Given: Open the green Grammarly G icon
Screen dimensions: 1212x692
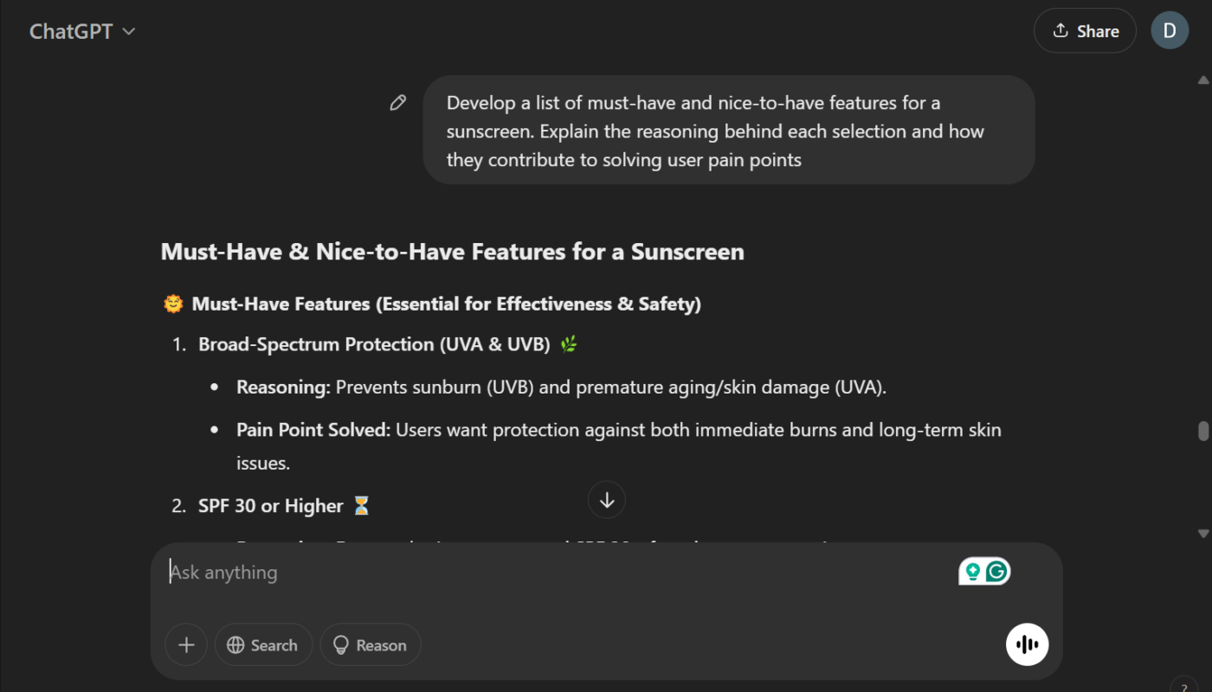Looking at the screenshot, I should coord(997,572).
